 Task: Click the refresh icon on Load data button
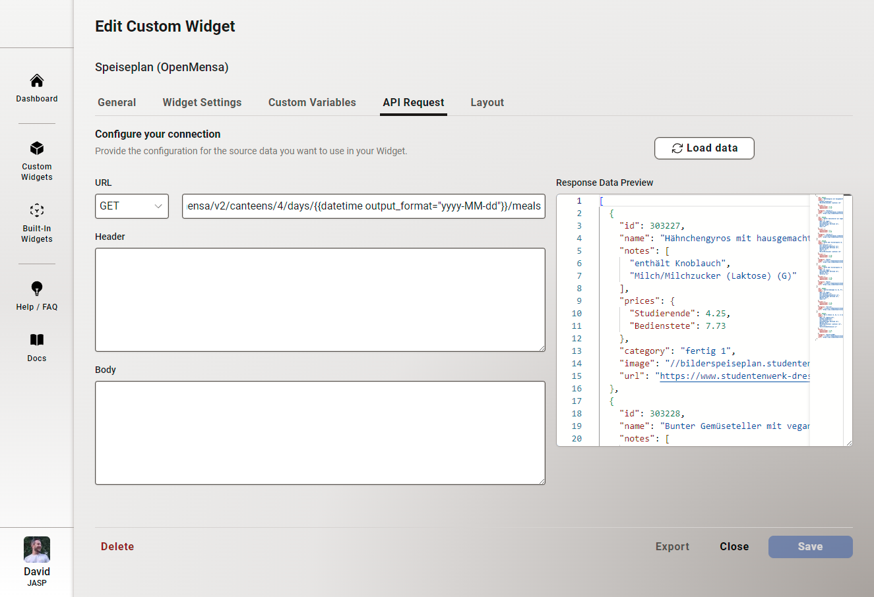tap(677, 148)
